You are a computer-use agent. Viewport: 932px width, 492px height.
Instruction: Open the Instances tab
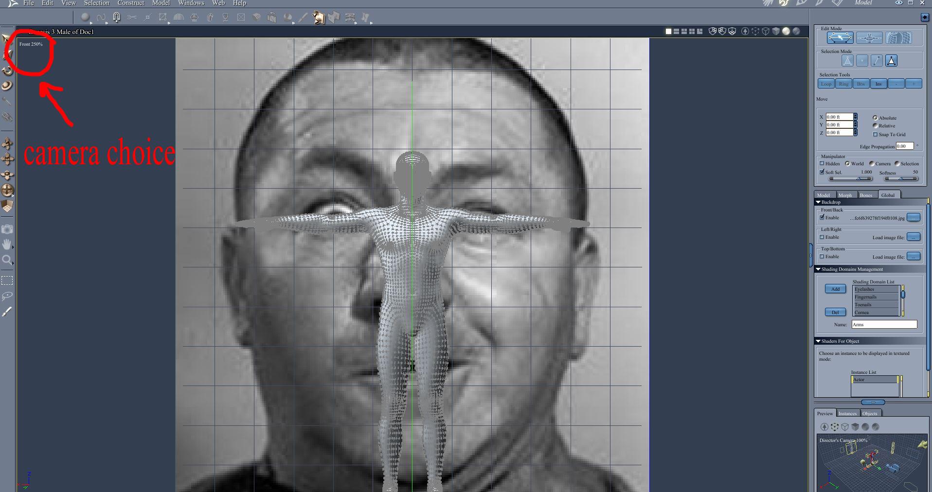[x=847, y=413]
